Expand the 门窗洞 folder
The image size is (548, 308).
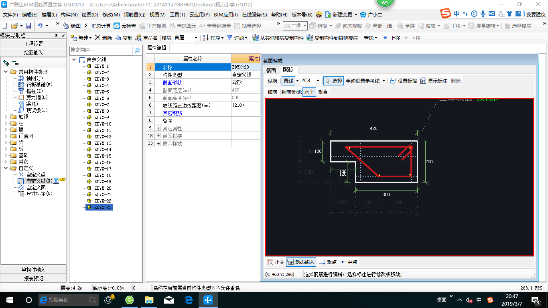6,136
